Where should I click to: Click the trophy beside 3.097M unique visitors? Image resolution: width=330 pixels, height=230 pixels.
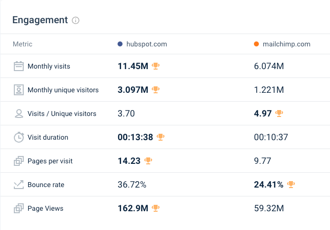click(x=156, y=90)
